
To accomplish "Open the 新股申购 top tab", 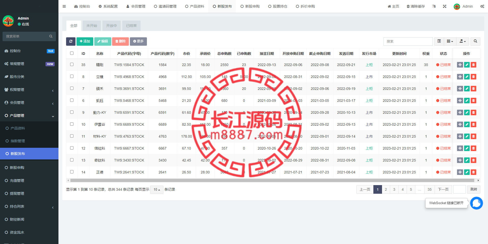I will (x=250, y=6).
